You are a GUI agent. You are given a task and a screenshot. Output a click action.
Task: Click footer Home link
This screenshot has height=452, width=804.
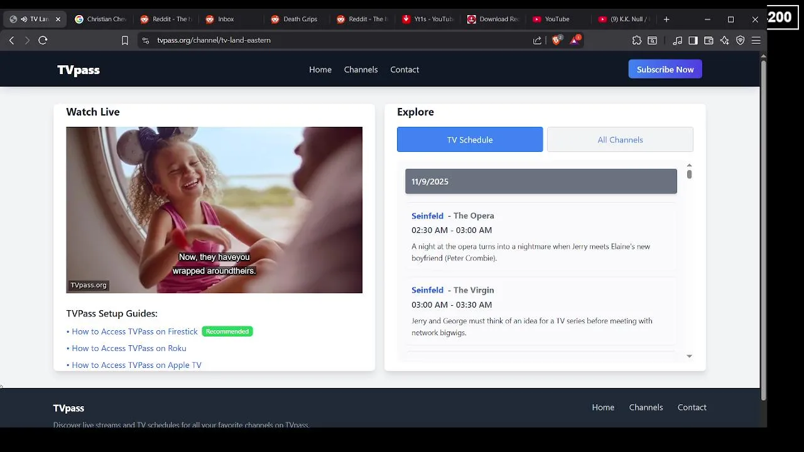[x=603, y=407]
